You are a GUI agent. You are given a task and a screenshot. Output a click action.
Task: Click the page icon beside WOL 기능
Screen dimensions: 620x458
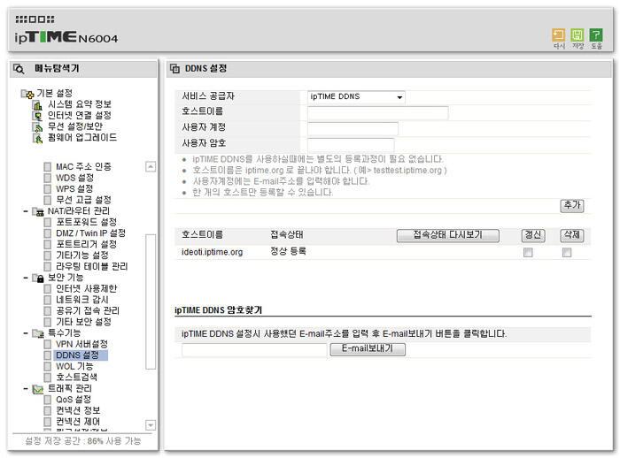tap(48, 366)
